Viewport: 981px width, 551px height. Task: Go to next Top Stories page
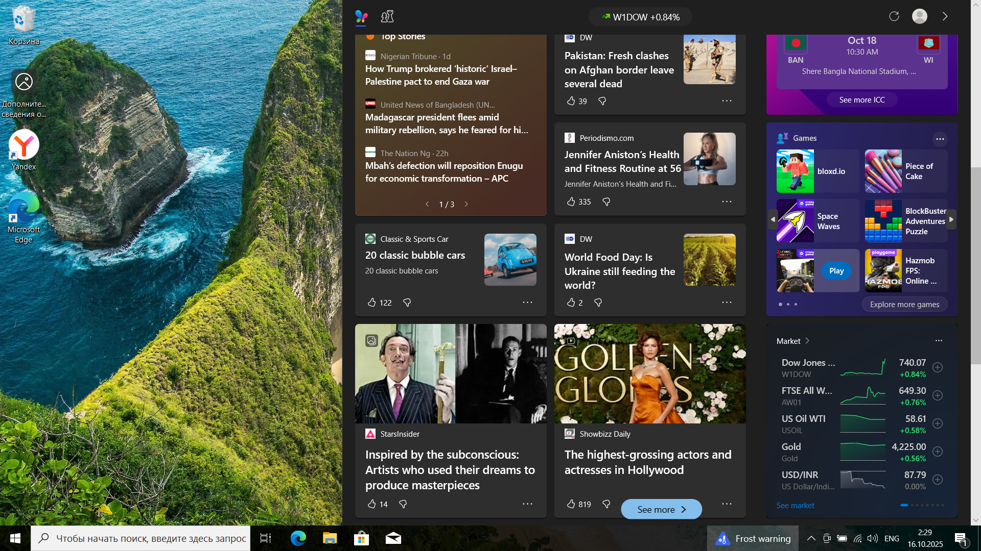[466, 204]
